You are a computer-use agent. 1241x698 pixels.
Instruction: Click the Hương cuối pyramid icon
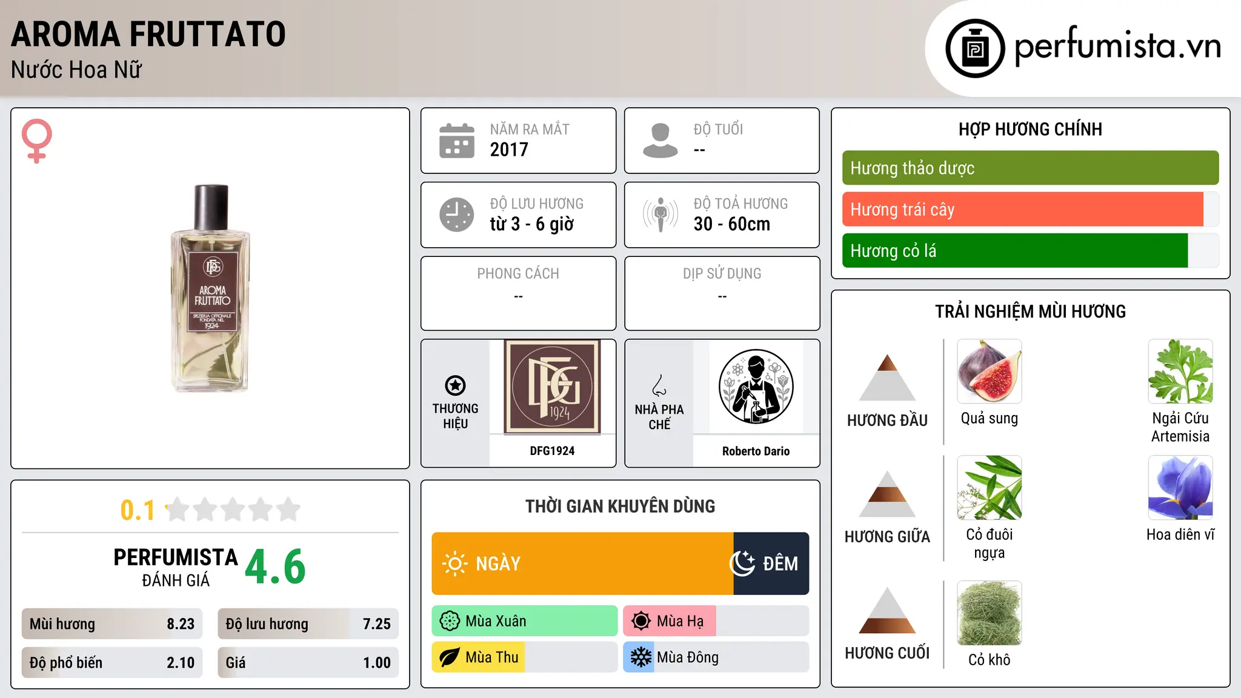pyautogui.click(x=888, y=610)
